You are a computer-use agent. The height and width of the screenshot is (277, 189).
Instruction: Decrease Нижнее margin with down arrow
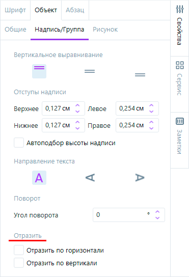coord(77,128)
